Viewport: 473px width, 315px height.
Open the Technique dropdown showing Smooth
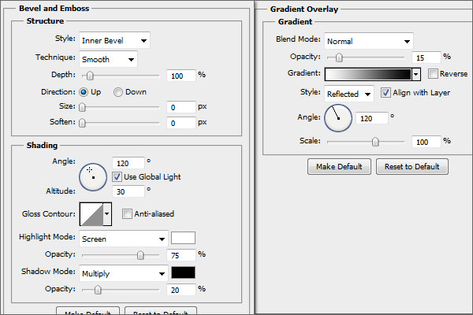[108, 58]
